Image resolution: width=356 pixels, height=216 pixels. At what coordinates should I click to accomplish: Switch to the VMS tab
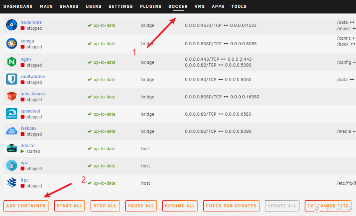point(199,6)
